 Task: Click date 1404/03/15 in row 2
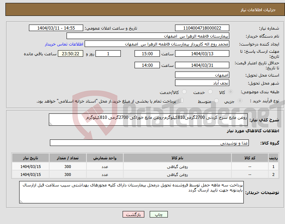click(30, 175)
